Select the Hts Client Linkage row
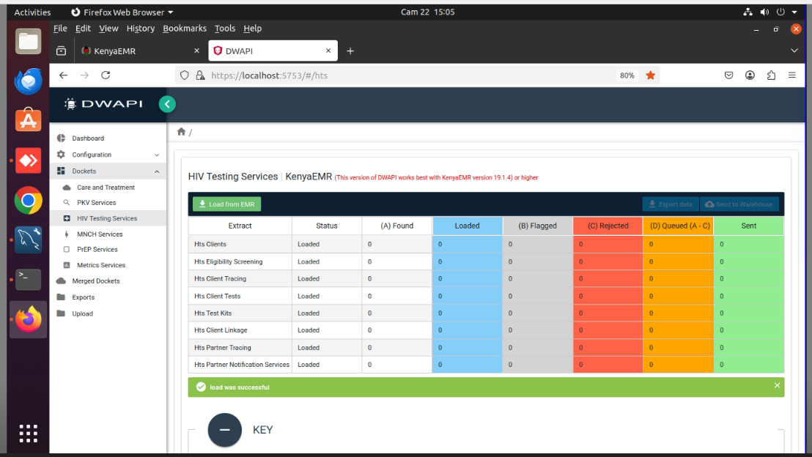Viewport: 812px width, 457px height. (x=487, y=330)
